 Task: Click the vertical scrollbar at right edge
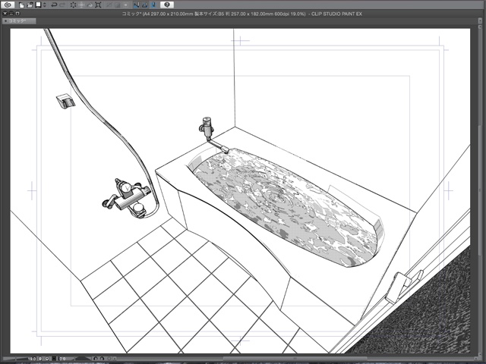pyautogui.click(x=480, y=192)
